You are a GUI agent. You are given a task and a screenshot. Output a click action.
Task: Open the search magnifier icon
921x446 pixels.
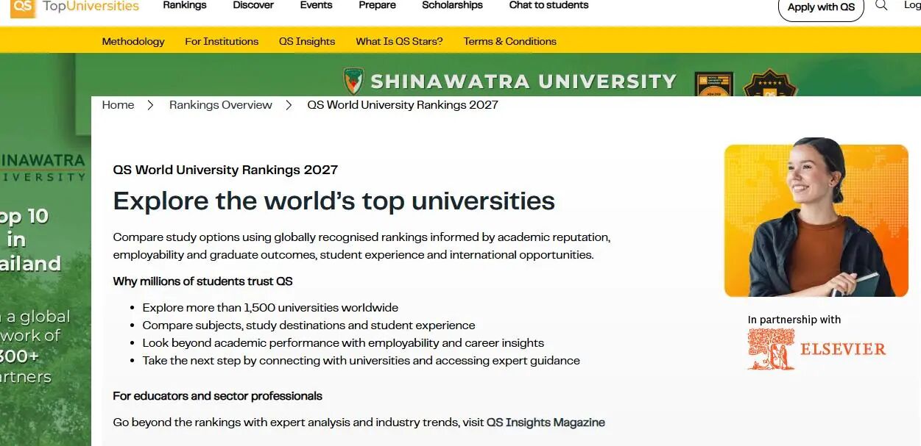pos(881,5)
